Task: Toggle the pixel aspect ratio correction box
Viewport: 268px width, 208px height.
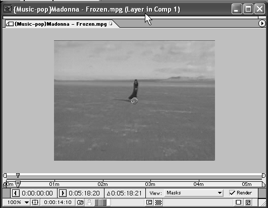Action: tap(238, 202)
